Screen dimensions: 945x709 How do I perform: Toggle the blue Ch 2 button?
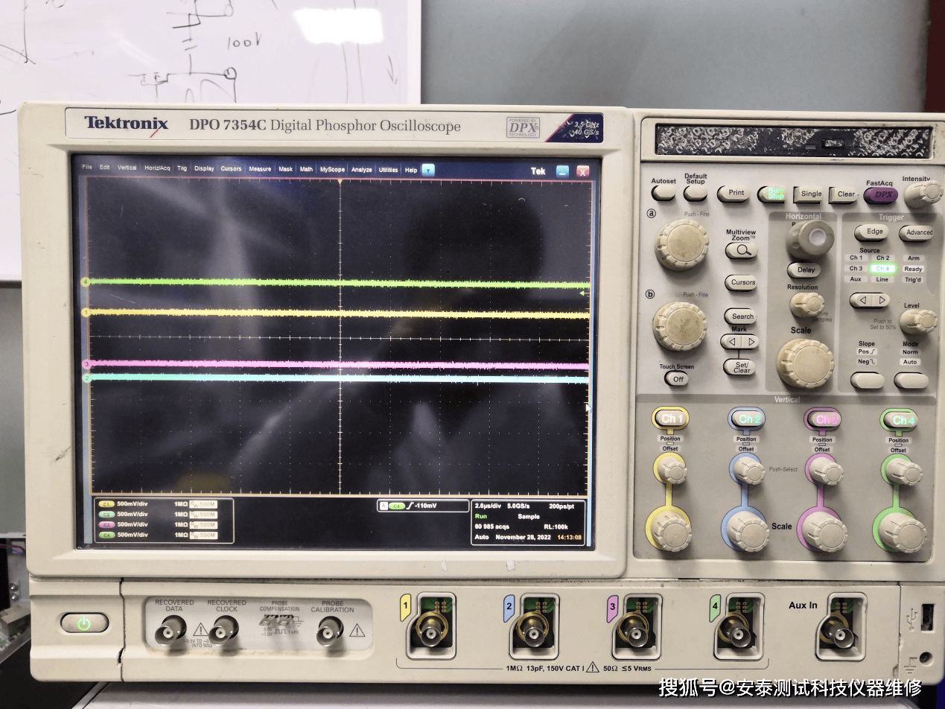(x=748, y=419)
